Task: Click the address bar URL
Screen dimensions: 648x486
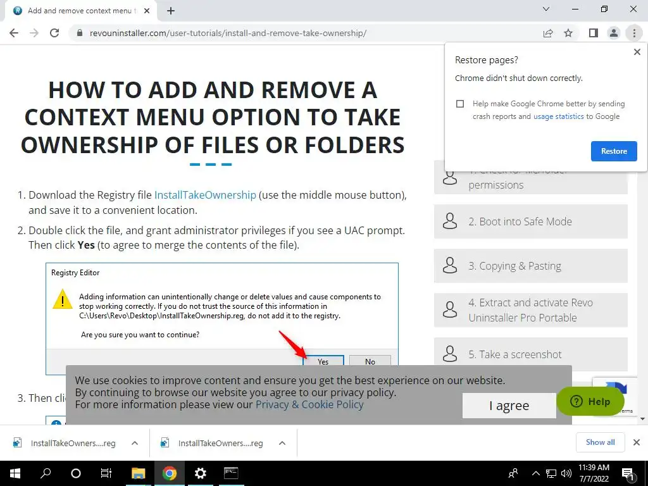Action: pos(228,33)
